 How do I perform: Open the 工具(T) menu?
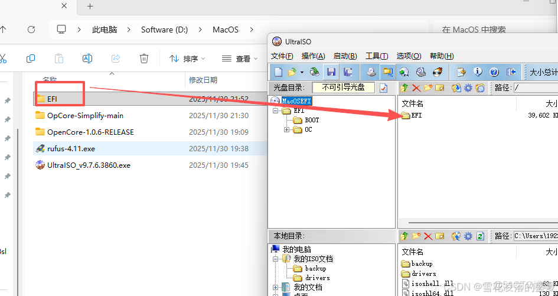coord(377,56)
